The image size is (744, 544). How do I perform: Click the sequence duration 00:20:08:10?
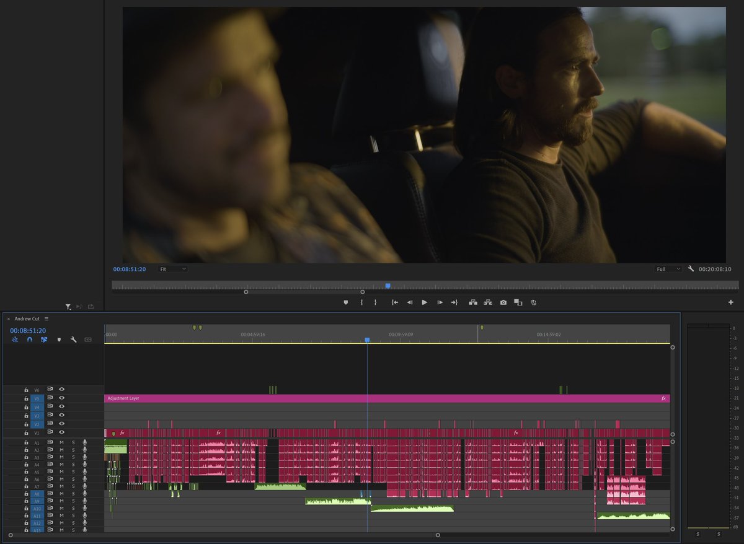[715, 269]
